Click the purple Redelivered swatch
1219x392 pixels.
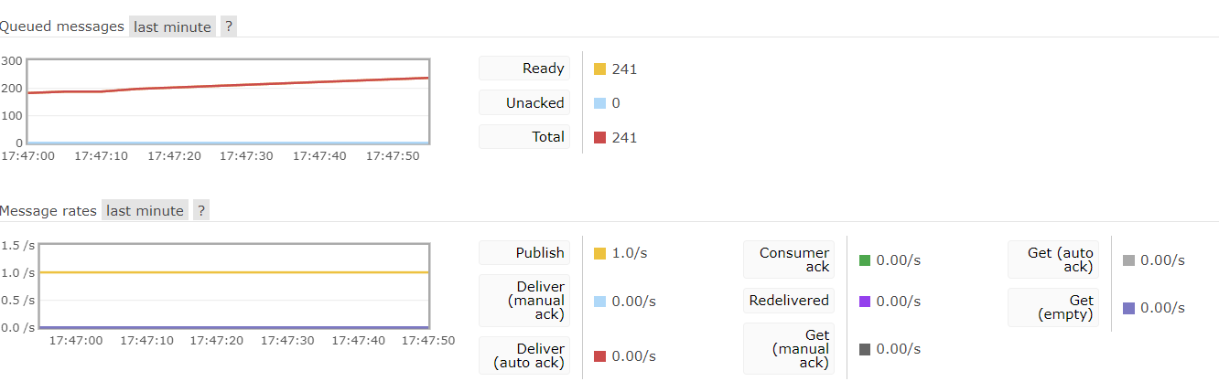(865, 301)
